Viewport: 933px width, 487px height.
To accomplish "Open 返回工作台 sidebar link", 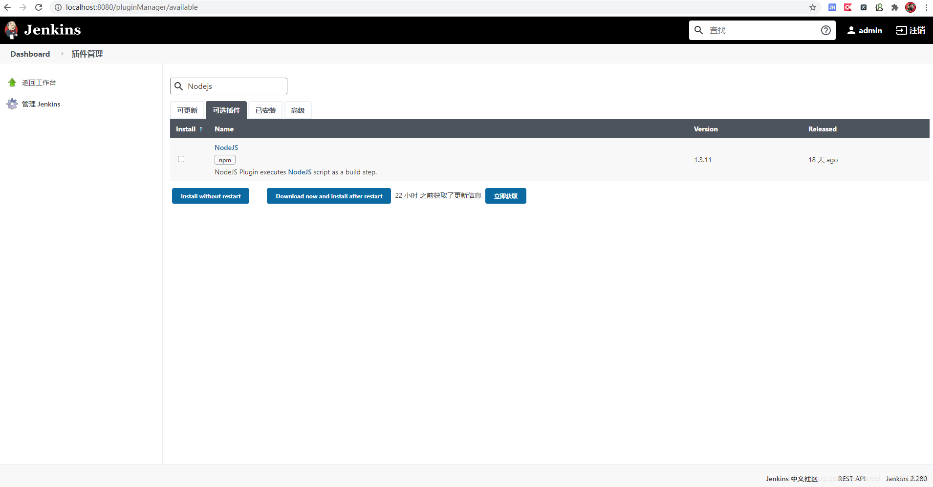I will (39, 83).
